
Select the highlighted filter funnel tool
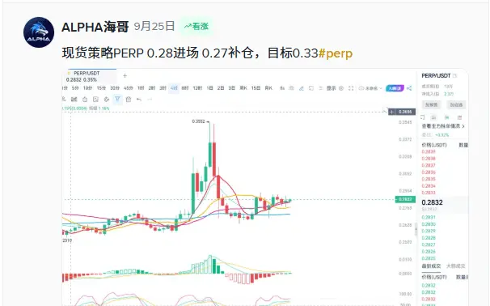(117, 100)
